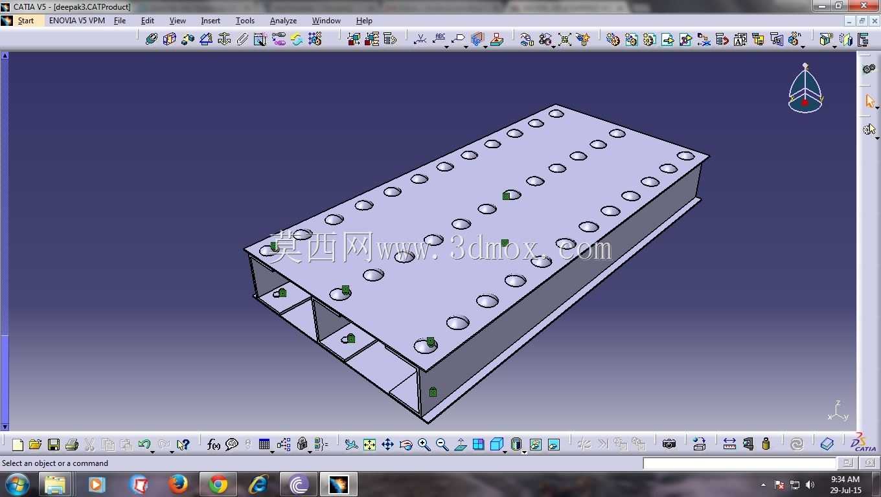Select the Quick Constraint tool

[260, 39]
